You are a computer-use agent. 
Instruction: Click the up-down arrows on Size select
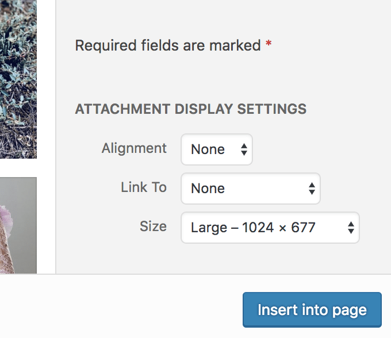pyautogui.click(x=351, y=228)
